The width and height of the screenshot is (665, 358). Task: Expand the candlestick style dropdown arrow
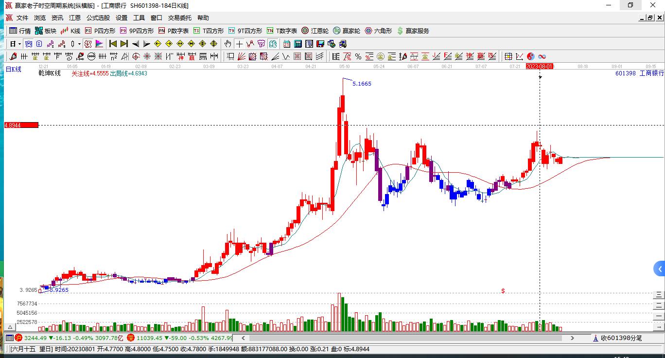coord(79,44)
